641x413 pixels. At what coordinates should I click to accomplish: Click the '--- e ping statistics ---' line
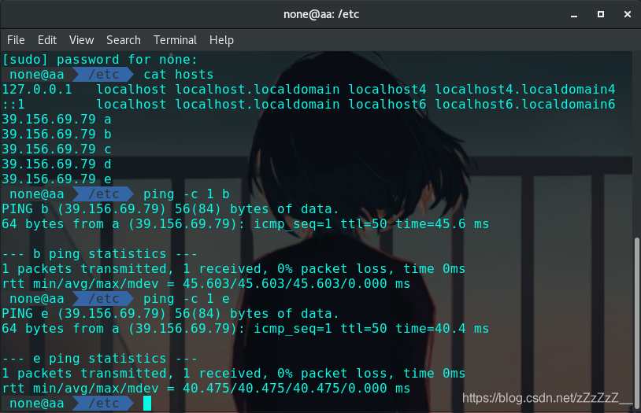coord(100,358)
